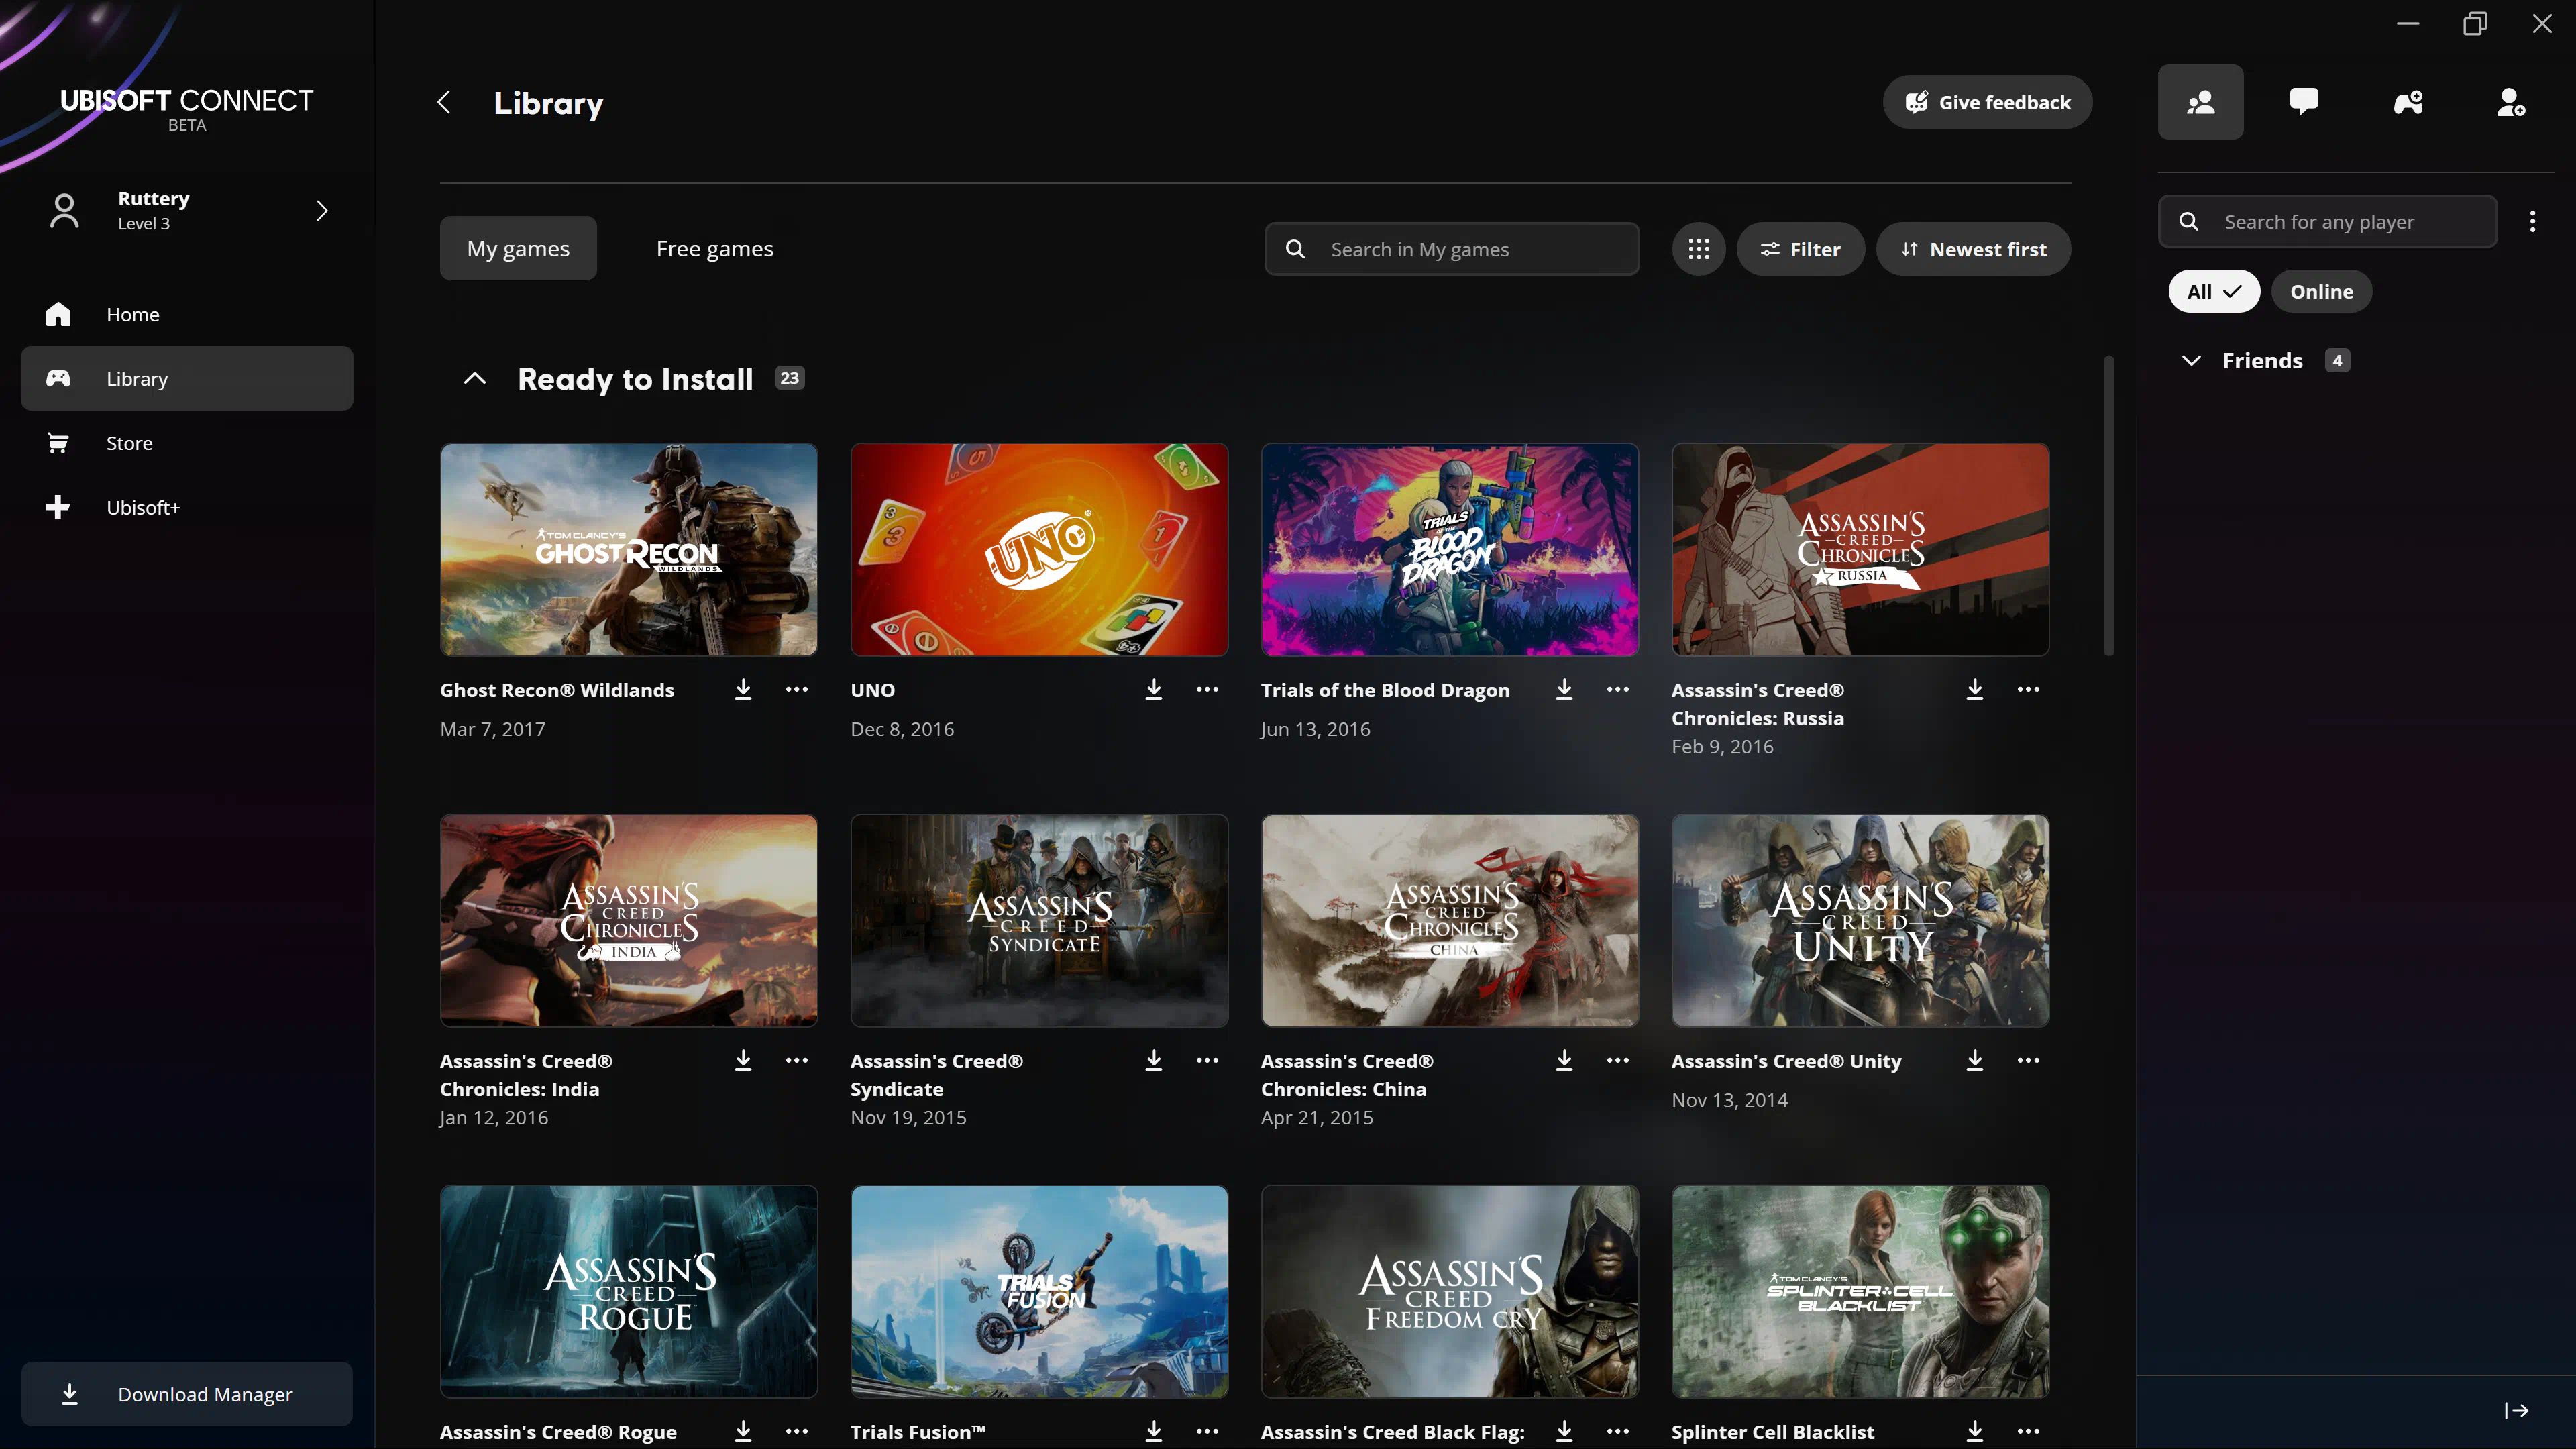Toggle the Online friends filter
This screenshot has height=1449, width=2576.
coord(2321,292)
